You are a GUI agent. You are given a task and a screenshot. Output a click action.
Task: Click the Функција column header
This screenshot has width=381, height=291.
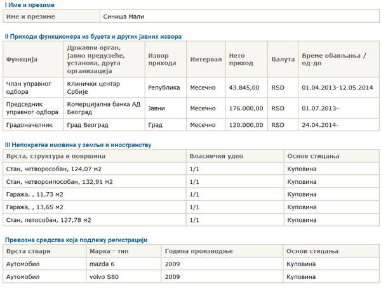pos(33,60)
